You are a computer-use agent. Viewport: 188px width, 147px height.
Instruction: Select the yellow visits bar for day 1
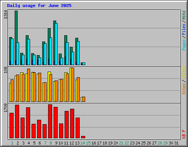point(10,93)
